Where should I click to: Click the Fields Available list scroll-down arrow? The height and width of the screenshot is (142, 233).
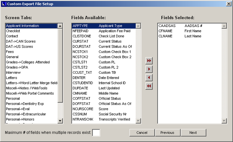[138, 121]
